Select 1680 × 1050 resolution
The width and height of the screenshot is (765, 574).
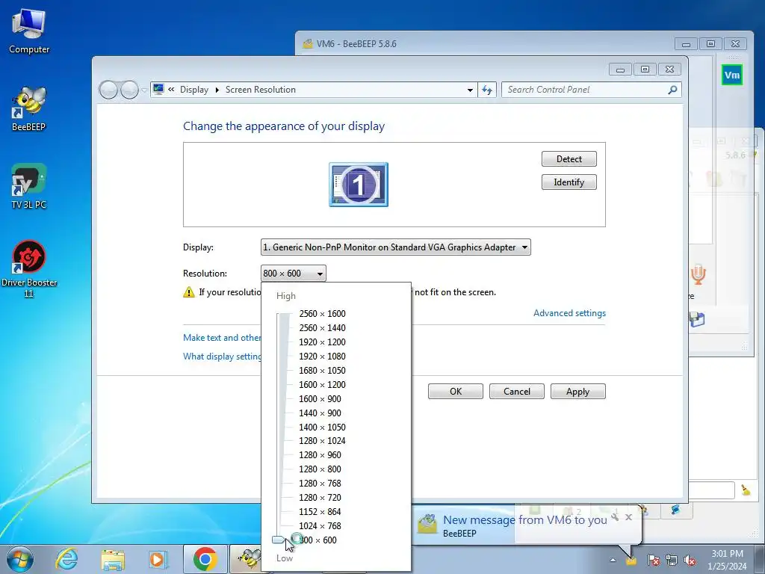pos(322,371)
